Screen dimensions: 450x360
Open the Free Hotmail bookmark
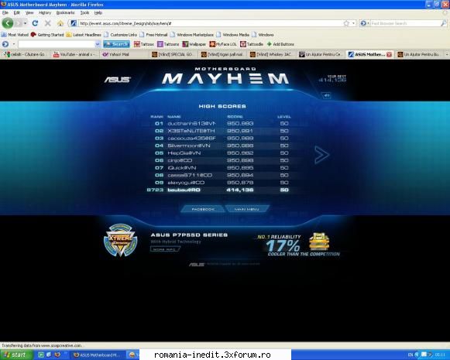coord(153,35)
